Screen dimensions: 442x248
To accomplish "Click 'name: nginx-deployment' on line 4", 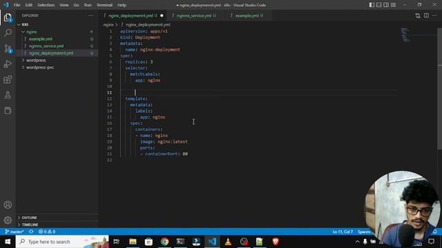I will [153, 50].
